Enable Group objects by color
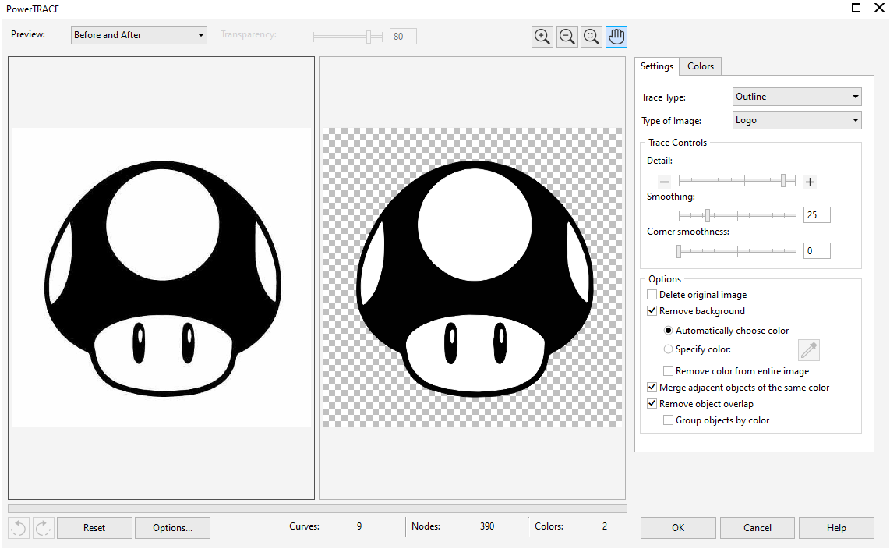Image resolution: width=890 pixels, height=549 pixels. pos(669,420)
